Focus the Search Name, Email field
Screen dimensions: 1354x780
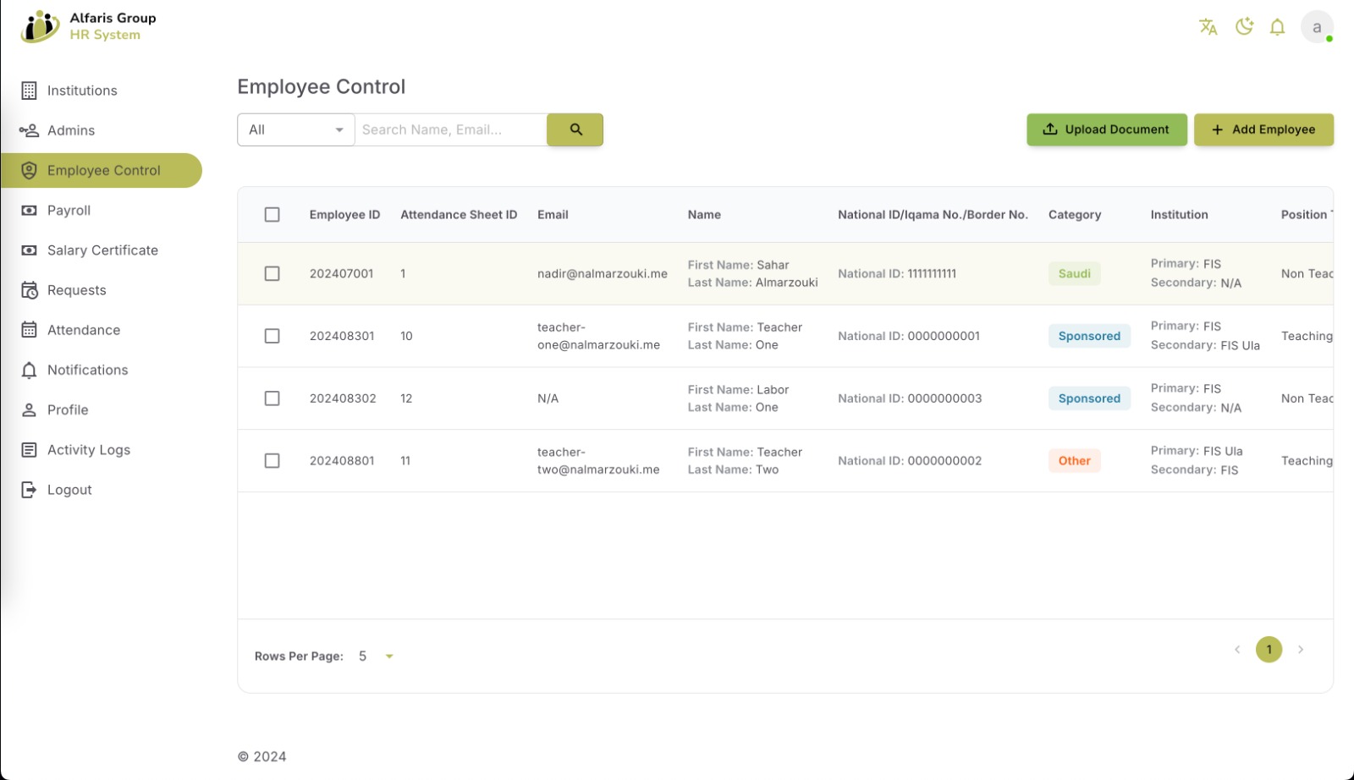[x=450, y=129]
